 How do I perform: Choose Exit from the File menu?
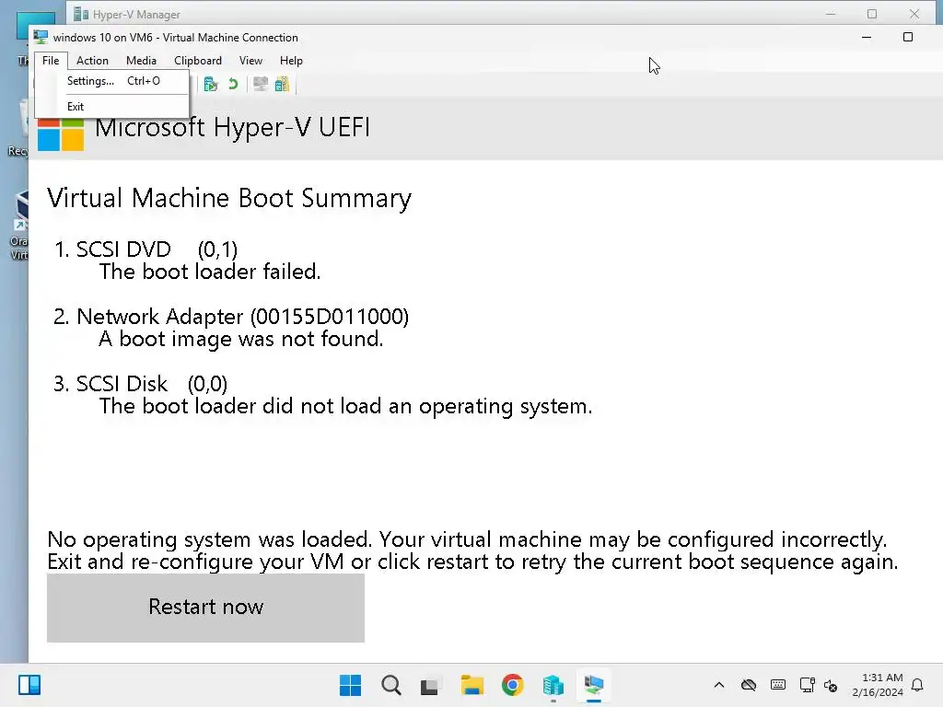point(112,107)
